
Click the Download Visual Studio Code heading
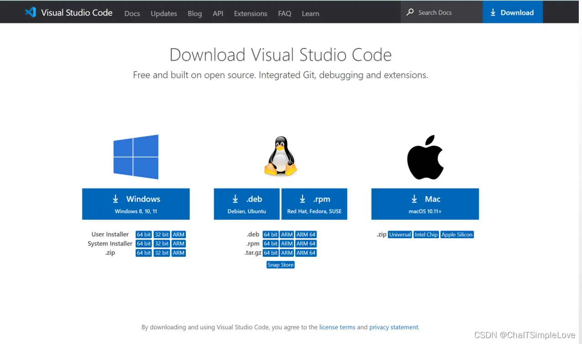281,55
